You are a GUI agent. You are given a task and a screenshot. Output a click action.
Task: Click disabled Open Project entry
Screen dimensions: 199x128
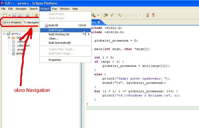[66, 14]
